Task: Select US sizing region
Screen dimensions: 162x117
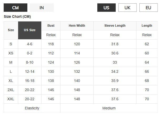Action: (x=107, y=8)
